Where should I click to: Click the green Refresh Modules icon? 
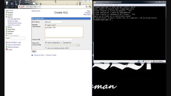click(6, 47)
